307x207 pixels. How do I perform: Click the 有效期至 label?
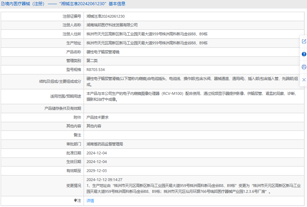coord(74,171)
